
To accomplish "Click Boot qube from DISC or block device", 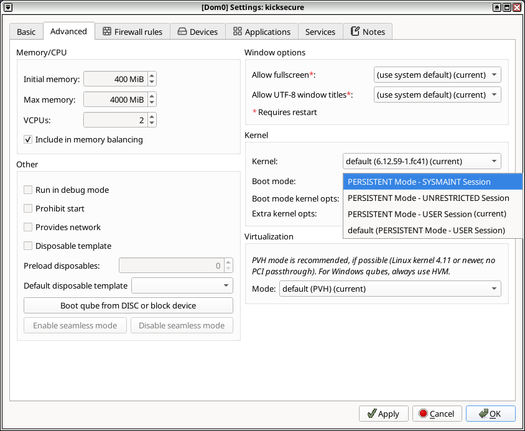I will [x=128, y=305].
